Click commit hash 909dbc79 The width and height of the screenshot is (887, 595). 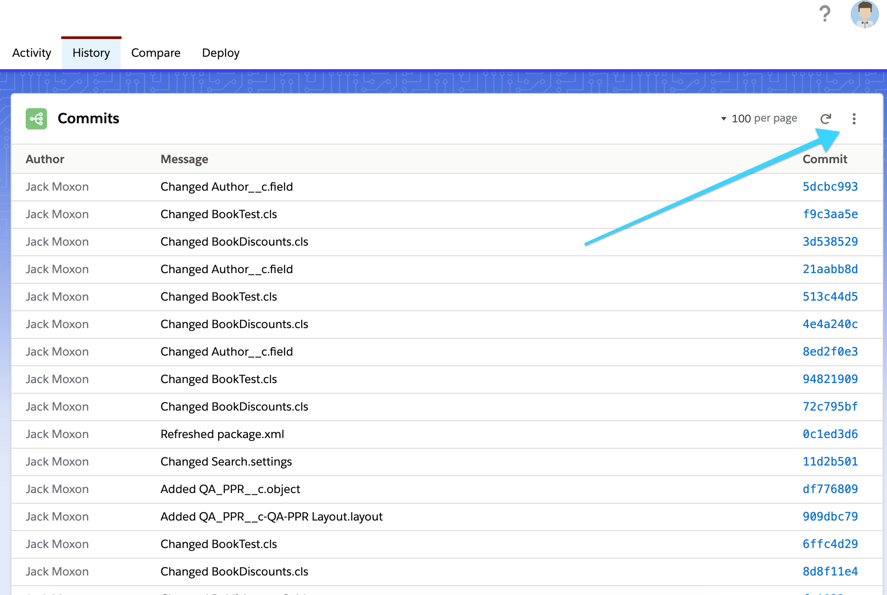[x=830, y=517]
